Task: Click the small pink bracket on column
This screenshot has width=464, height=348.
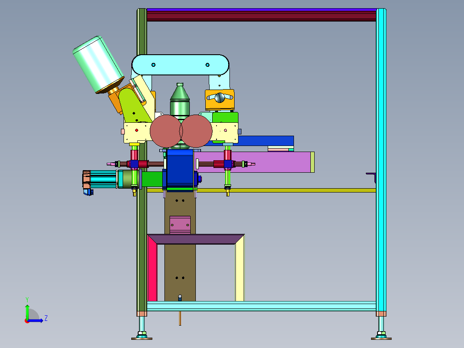Action: point(180,225)
